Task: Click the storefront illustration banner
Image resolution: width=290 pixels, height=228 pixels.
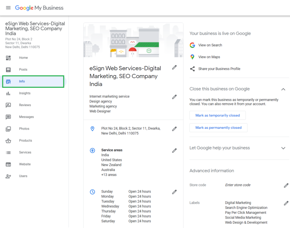Action: [x=133, y=40]
